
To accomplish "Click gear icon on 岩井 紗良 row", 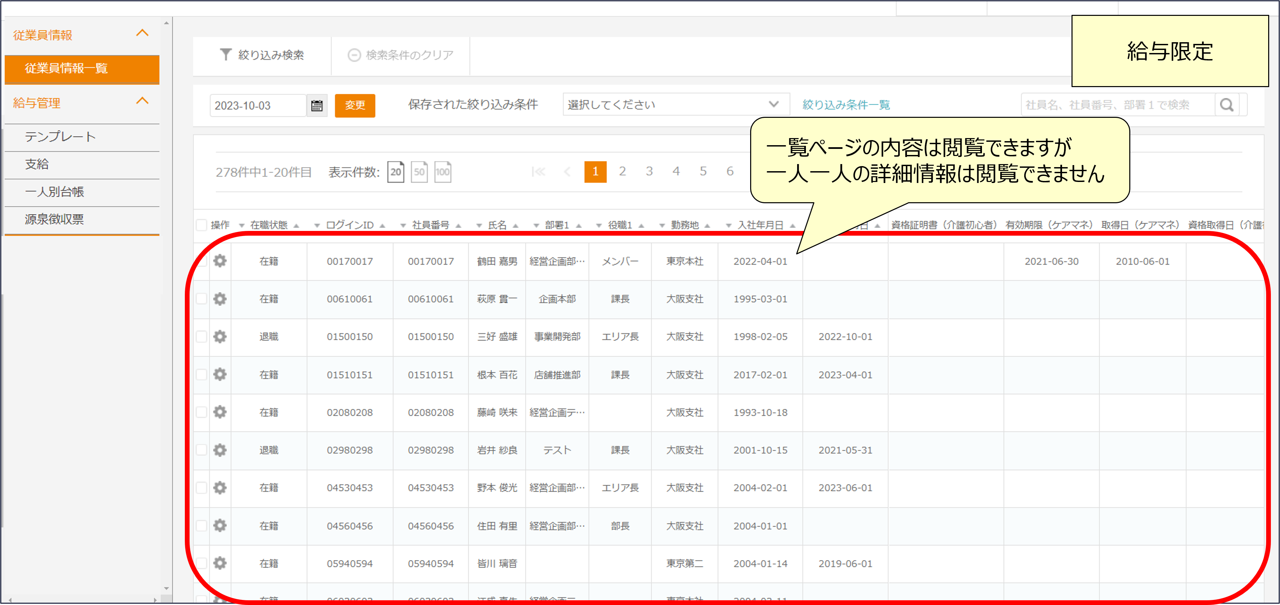I will pyautogui.click(x=220, y=450).
